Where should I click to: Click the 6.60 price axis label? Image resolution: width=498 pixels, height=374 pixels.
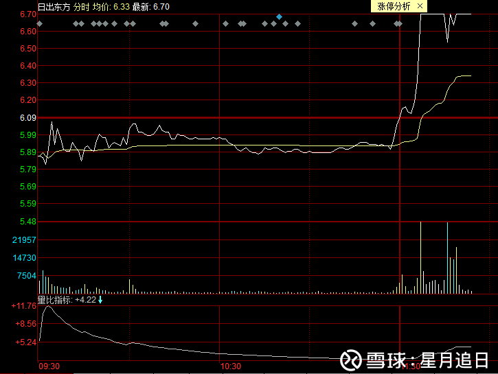pyautogui.click(x=28, y=32)
